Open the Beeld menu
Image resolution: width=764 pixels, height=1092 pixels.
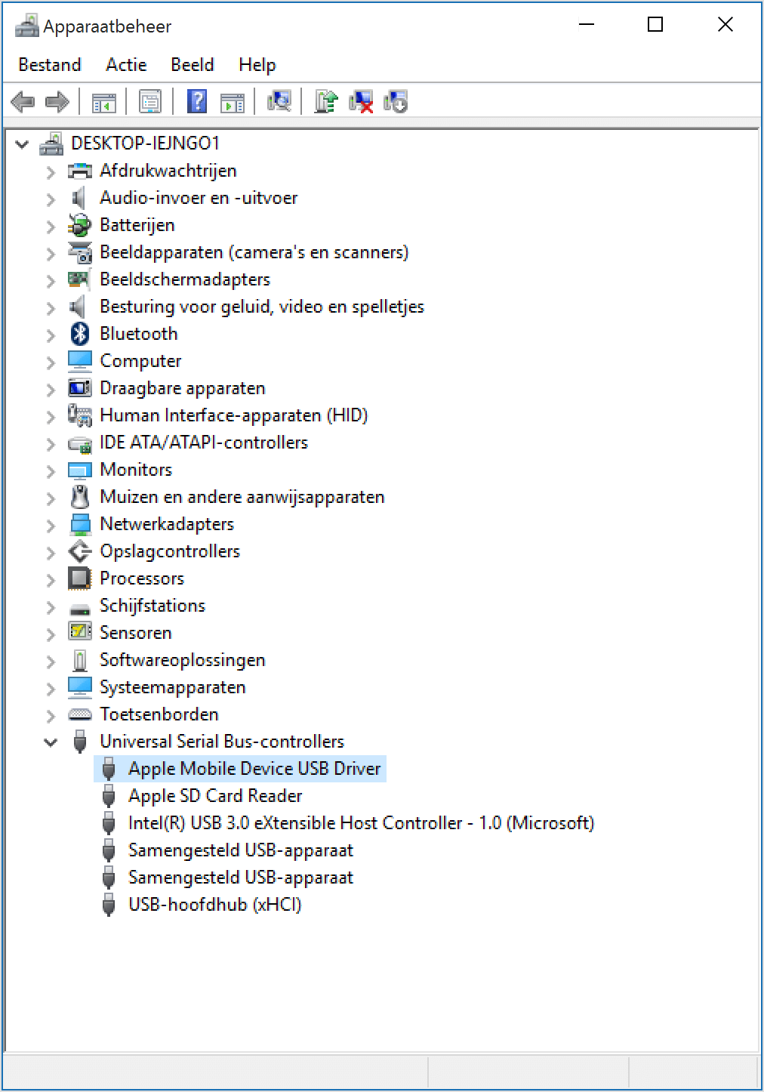point(193,65)
